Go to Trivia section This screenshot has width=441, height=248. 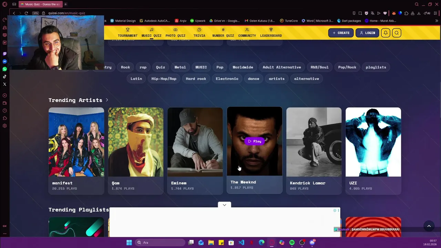199,33
